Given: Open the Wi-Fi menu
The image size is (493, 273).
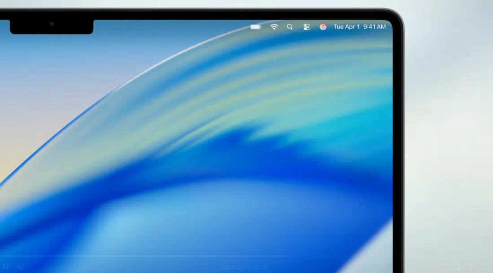Looking at the screenshot, I should click(x=274, y=27).
